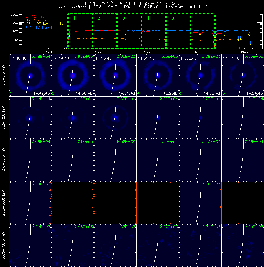
Task: Click the 3.18E+03 value in 25.0-50.0 keV row
Action: (x=211, y=184)
